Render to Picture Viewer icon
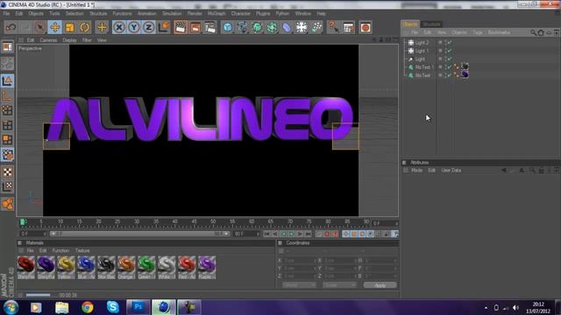561x315 pixels. pyautogui.click(x=195, y=27)
